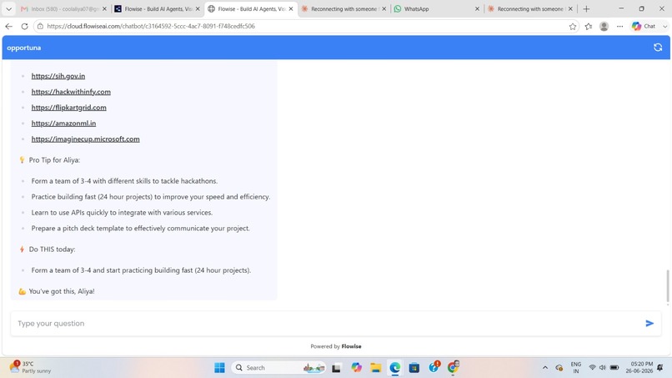This screenshot has width=672, height=378.
Task: Send the typed question
Action: pyautogui.click(x=649, y=324)
